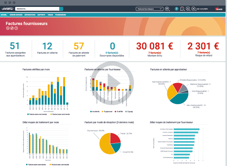The image size is (227, 166).
Task: Open the shield lock security icon
Action: coord(188,9)
